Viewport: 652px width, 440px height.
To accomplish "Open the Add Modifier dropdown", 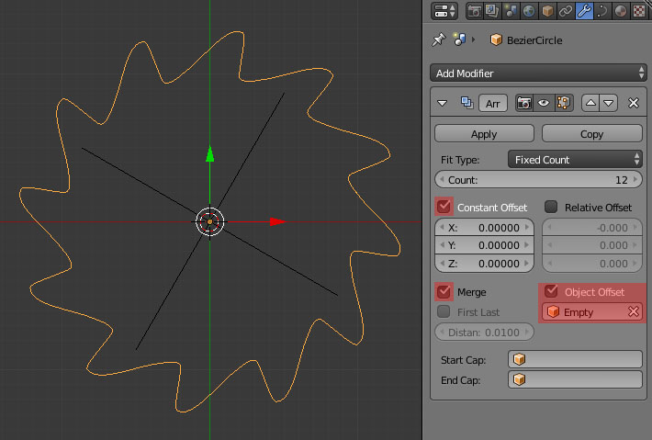I will point(538,73).
